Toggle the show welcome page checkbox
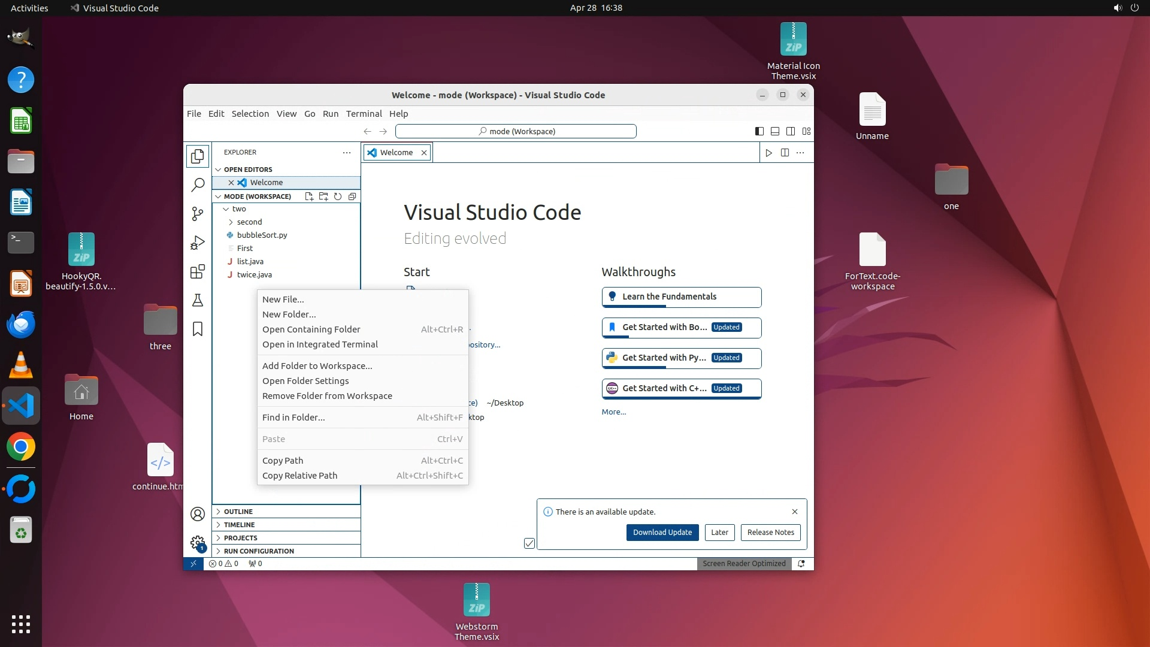1150x647 pixels. 529,543
